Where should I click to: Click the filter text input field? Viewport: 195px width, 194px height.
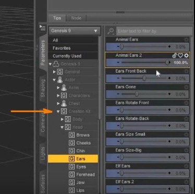point(154,31)
